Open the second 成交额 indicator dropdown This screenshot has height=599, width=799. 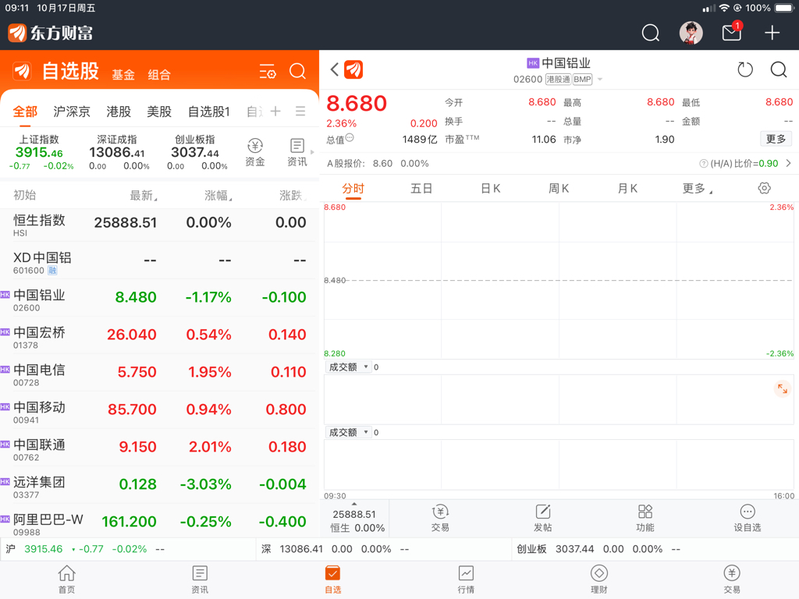point(349,432)
